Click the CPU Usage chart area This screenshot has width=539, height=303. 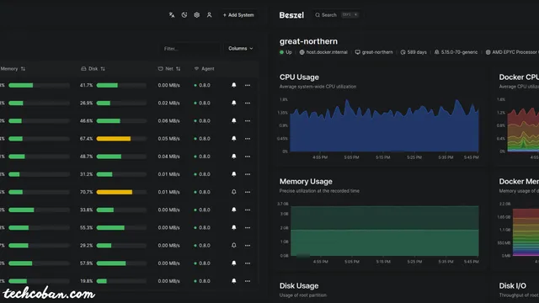[x=384, y=125]
